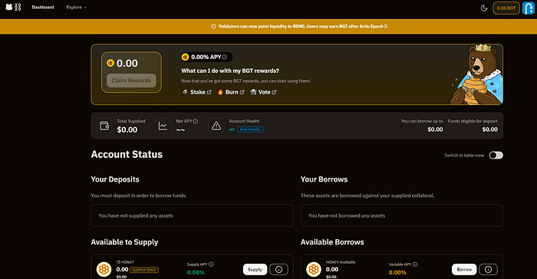Click the Total Supplied $0.00 value
This screenshot has width=537, height=279.
click(x=127, y=130)
